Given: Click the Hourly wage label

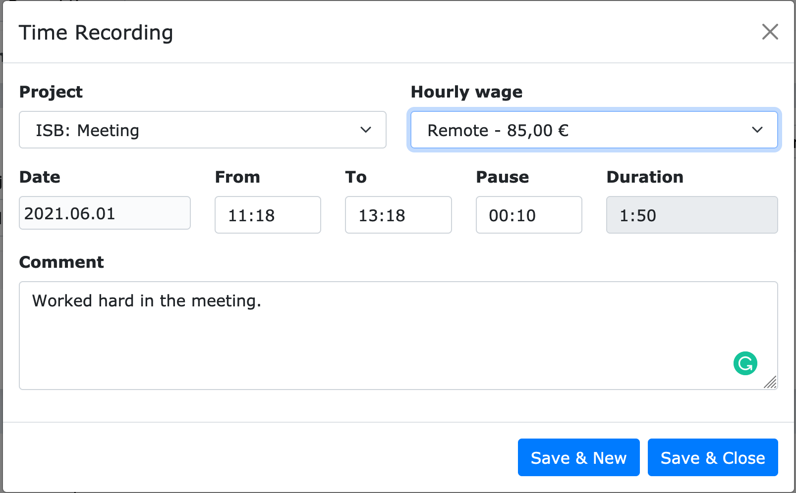Looking at the screenshot, I should 466,92.
